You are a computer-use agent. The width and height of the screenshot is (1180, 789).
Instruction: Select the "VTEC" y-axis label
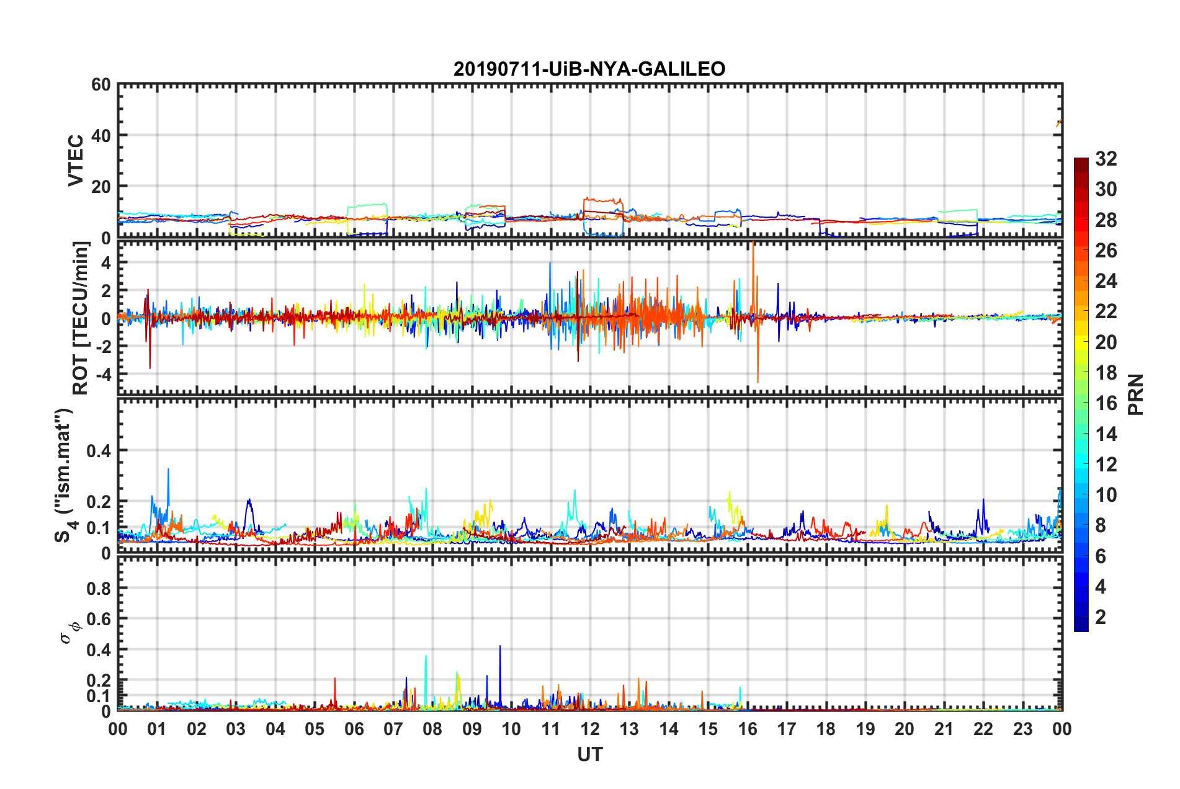click(x=76, y=161)
